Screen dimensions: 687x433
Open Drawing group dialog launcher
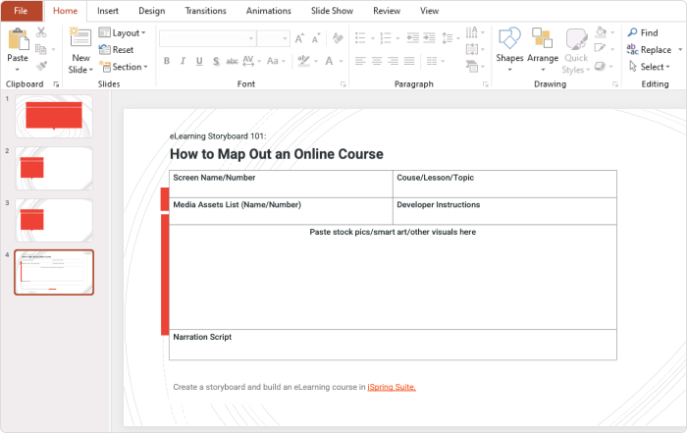pos(615,84)
